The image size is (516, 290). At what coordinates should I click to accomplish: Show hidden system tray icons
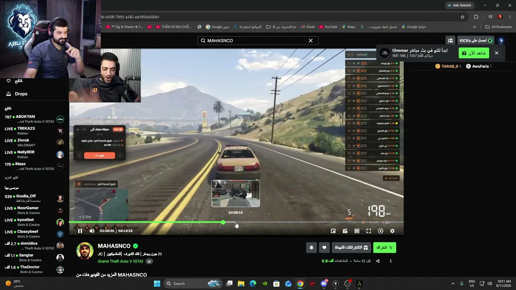tap(453, 284)
